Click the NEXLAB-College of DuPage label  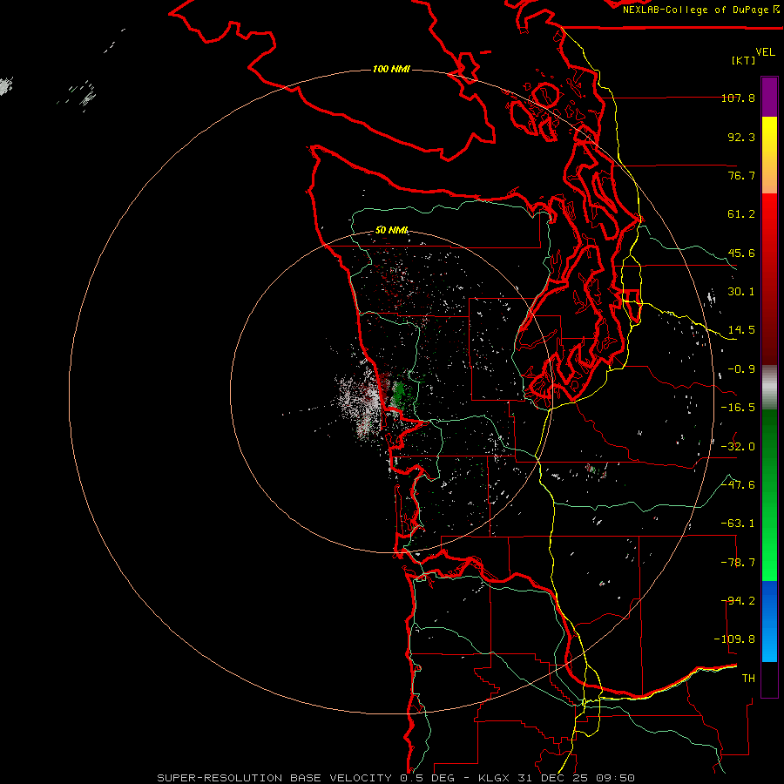click(700, 10)
